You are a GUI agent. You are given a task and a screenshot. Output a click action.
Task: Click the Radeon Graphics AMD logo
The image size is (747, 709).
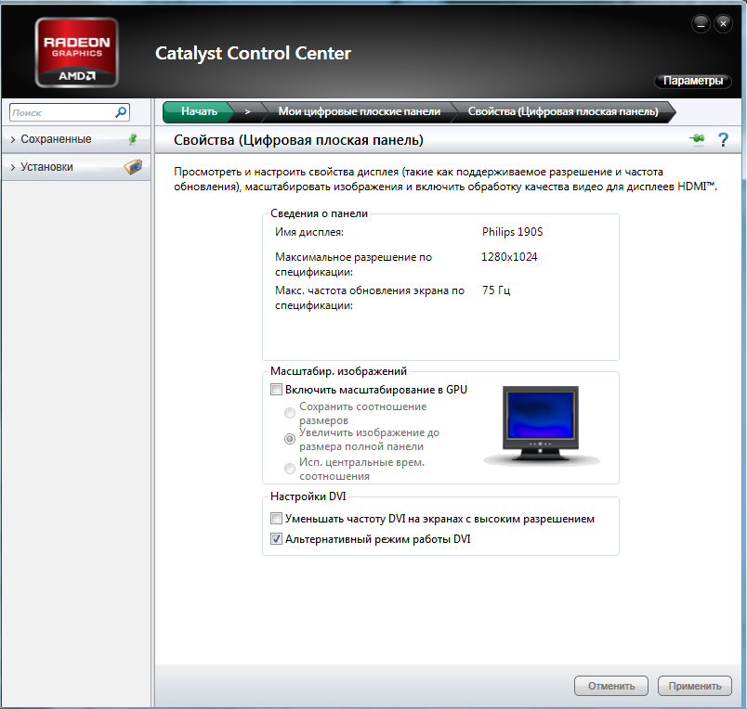click(77, 52)
